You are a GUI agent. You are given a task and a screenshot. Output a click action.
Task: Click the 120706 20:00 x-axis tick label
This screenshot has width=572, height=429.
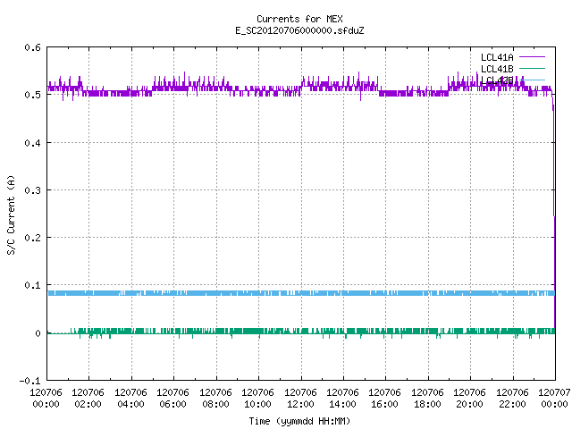(x=469, y=398)
